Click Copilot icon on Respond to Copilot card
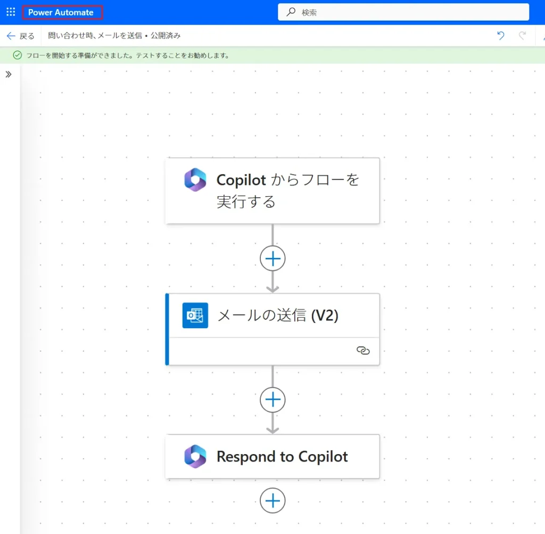Screen dimensions: 545x534 tap(195, 457)
